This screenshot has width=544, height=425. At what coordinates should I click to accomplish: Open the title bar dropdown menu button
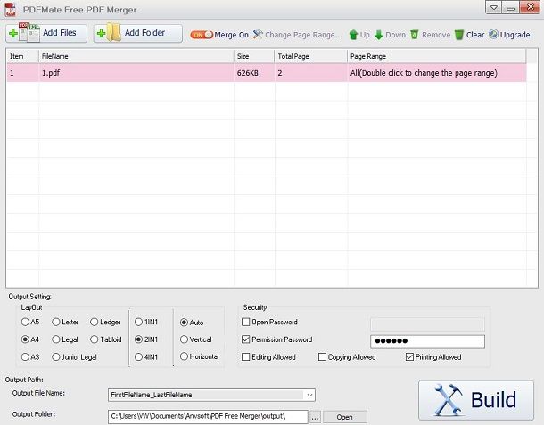pos(494,8)
